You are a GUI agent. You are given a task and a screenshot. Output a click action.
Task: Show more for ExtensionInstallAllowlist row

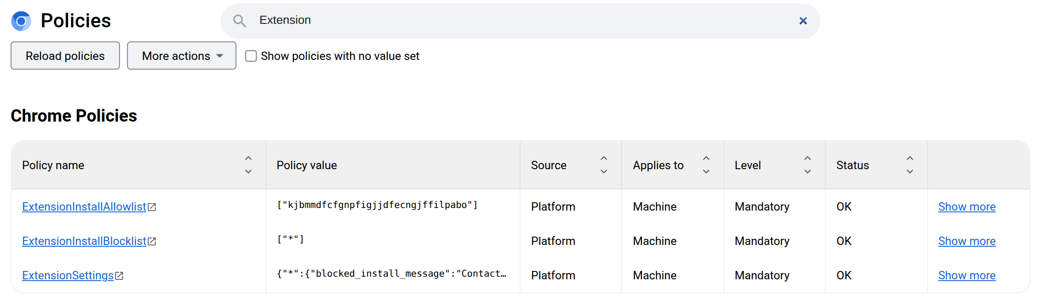[x=967, y=207]
